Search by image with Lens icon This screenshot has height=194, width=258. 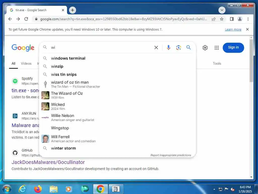point(179,47)
